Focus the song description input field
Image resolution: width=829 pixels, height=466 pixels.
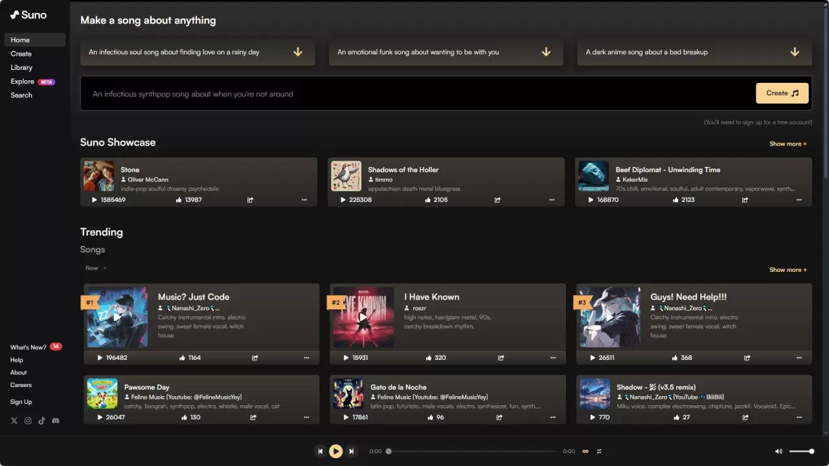pyautogui.click(x=414, y=94)
